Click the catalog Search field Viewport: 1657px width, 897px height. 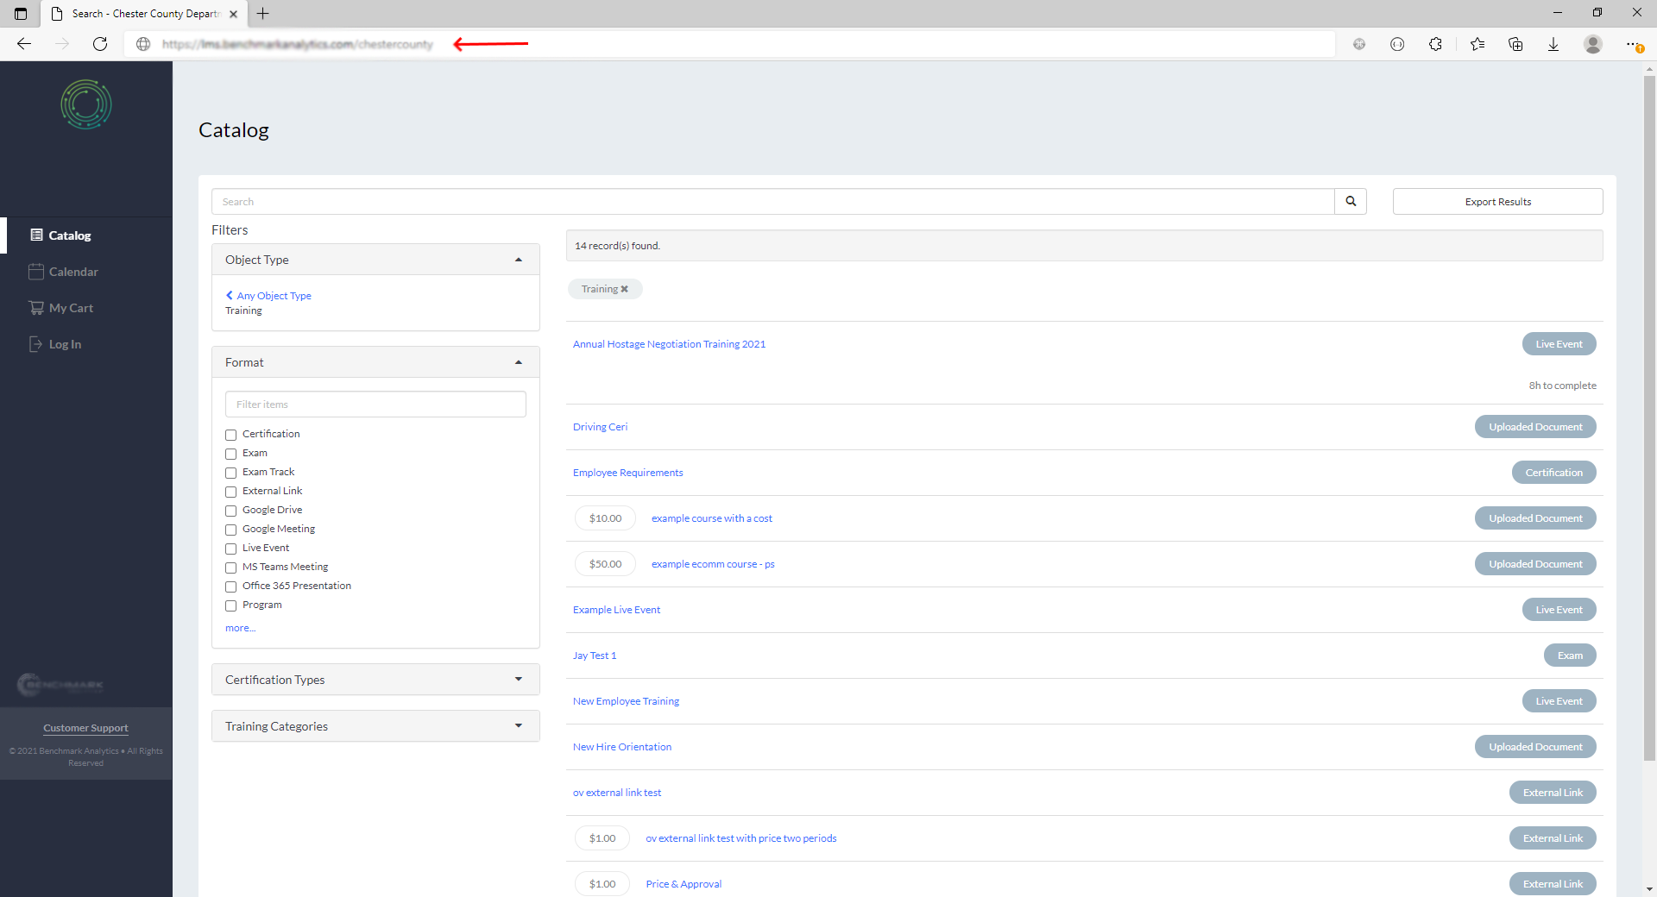[x=773, y=201]
